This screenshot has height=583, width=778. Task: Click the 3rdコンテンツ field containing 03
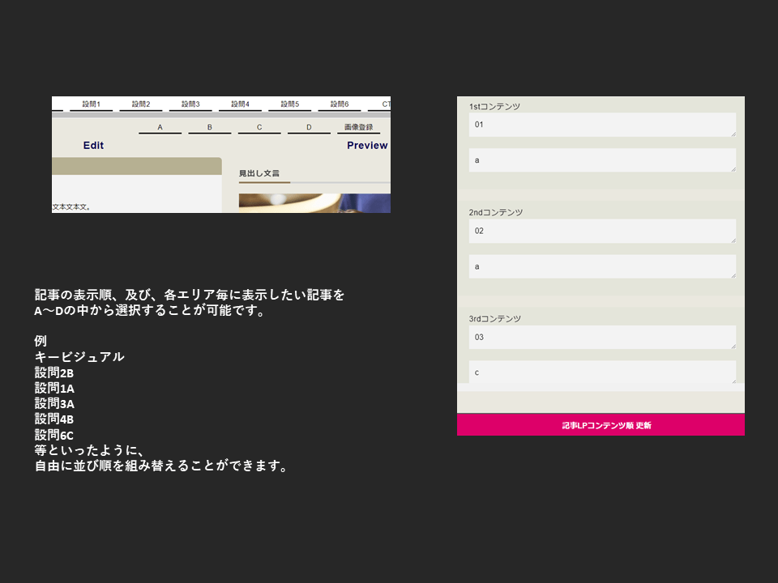pos(601,337)
